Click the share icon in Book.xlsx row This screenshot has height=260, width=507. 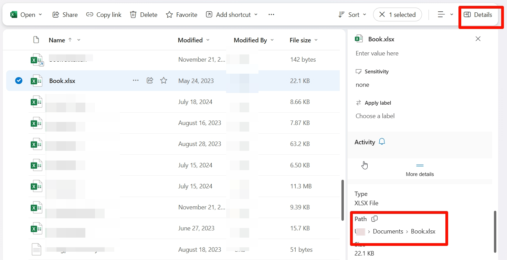click(x=150, y=81)
